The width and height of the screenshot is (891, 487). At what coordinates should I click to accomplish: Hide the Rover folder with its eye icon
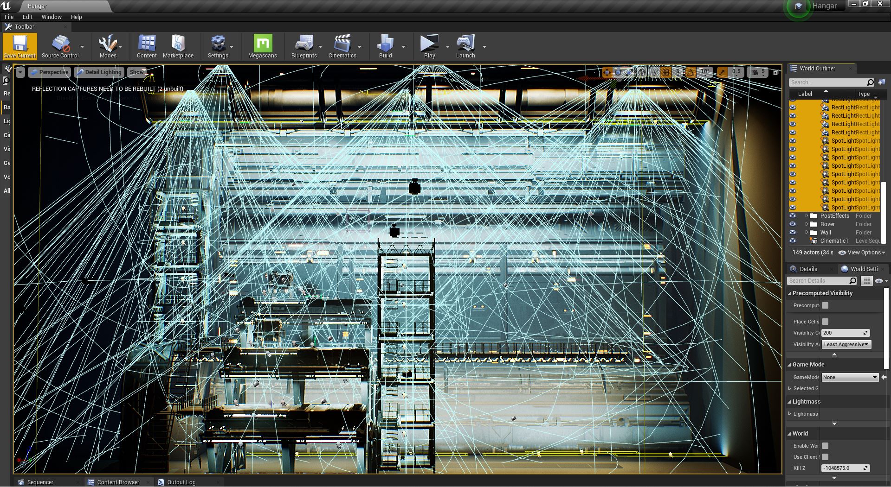tap(793, 224)
